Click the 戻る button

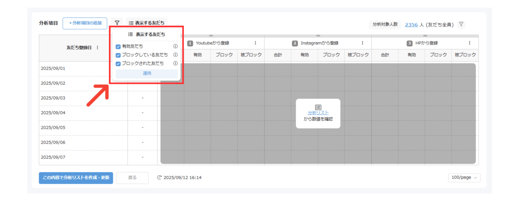click(x=132, y=178)
